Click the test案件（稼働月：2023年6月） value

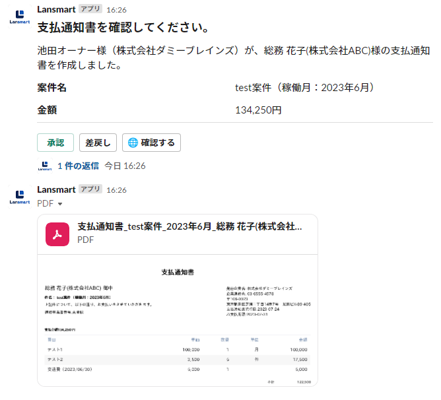304,88
